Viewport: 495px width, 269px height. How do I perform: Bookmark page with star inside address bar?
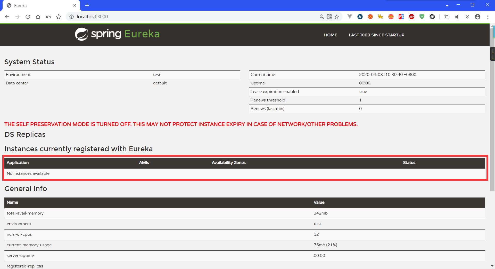(337, 17)
